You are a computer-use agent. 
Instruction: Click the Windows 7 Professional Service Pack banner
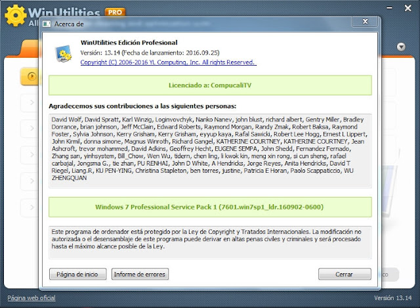(210, 208)
